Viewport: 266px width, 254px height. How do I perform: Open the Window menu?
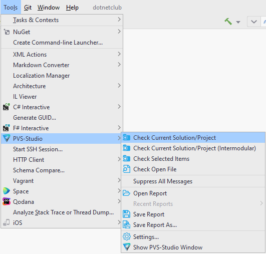pyautogui.click(x=49, y=8)
